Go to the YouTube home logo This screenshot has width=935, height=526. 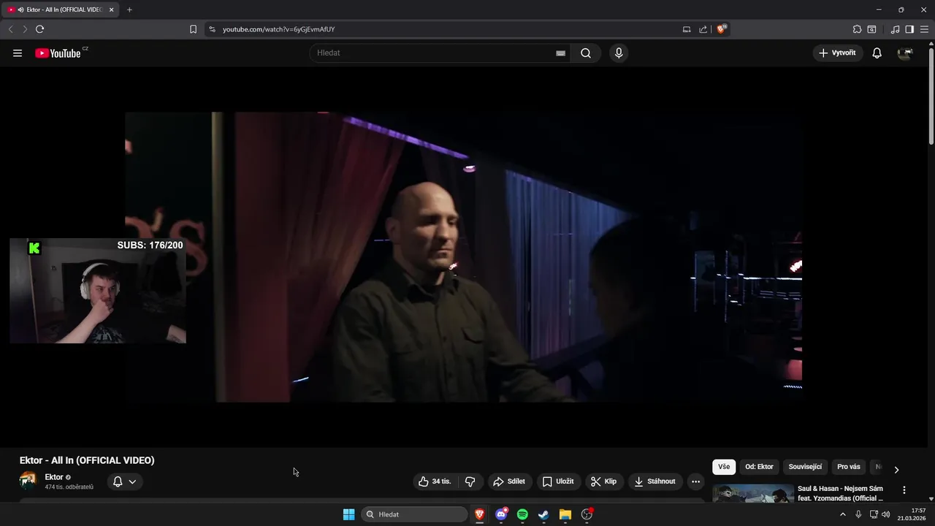tap(58, 53)
